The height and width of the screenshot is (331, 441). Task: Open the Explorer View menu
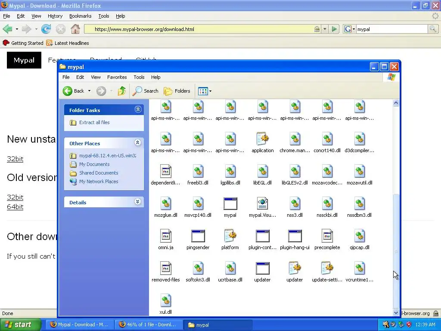click(96, 77)
